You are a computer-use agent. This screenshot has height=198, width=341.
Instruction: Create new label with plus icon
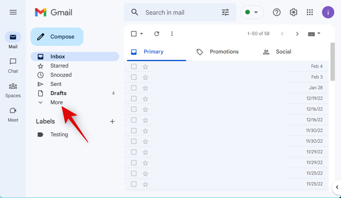coord(112,121)
